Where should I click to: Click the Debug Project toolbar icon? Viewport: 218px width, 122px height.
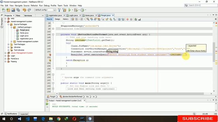click(x=76, y=10)
